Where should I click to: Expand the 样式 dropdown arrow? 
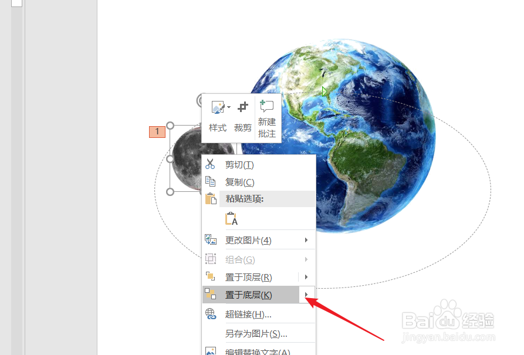[x=229, y=107]
